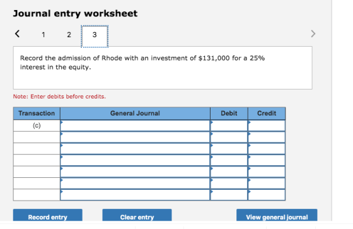The width and height of the screenshot is (353, 229).
Task: Select General Journal field in sixth row
Action: [x=135, y=183]
